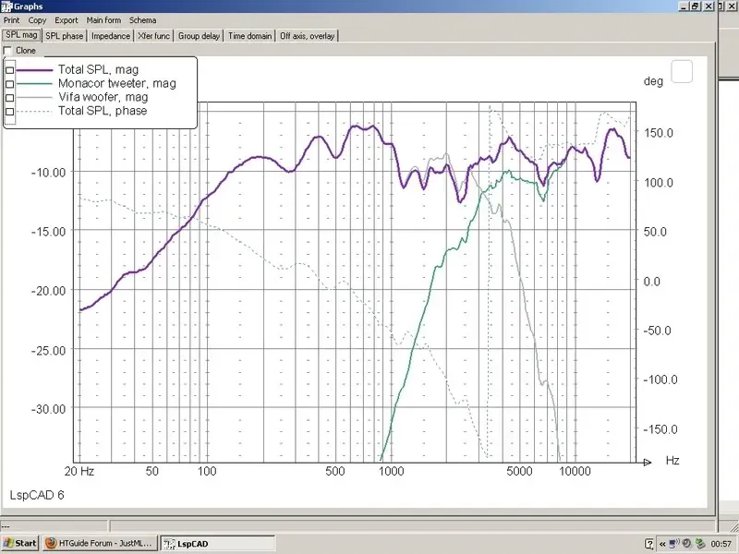Image resolution: width=739 pixels, height=554 pixels.
Task: Switch to the Time domain tab
Action: (x=249, y=36)
